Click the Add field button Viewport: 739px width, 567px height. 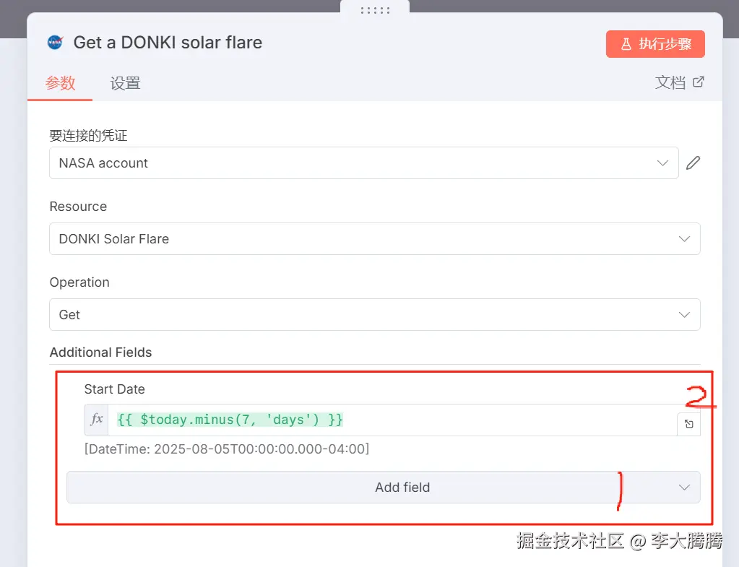pyautogui.click(x=383, y=488)
